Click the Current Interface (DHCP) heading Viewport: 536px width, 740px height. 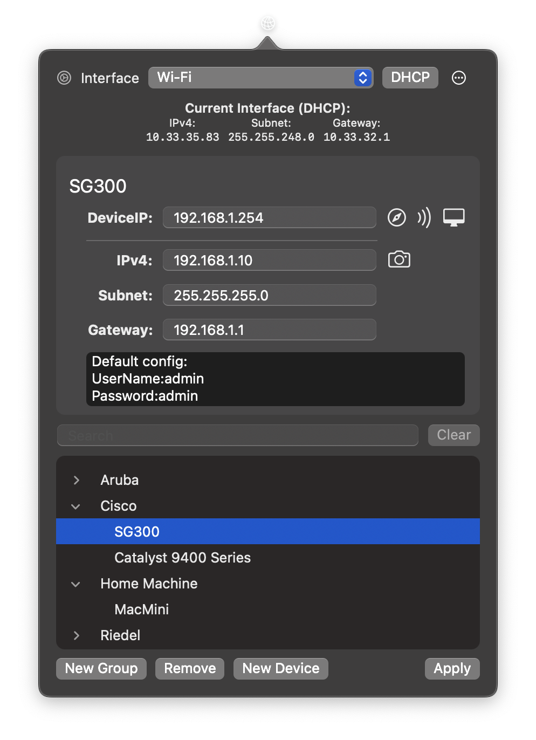pos(268,108)
